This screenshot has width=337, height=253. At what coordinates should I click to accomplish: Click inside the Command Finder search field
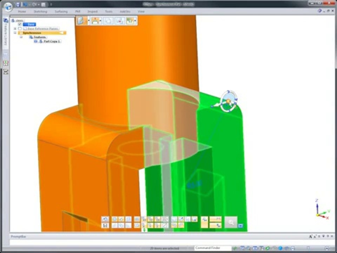click(x=213, y=248)
